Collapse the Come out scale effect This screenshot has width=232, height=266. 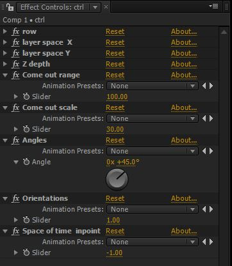coord(5,108)
